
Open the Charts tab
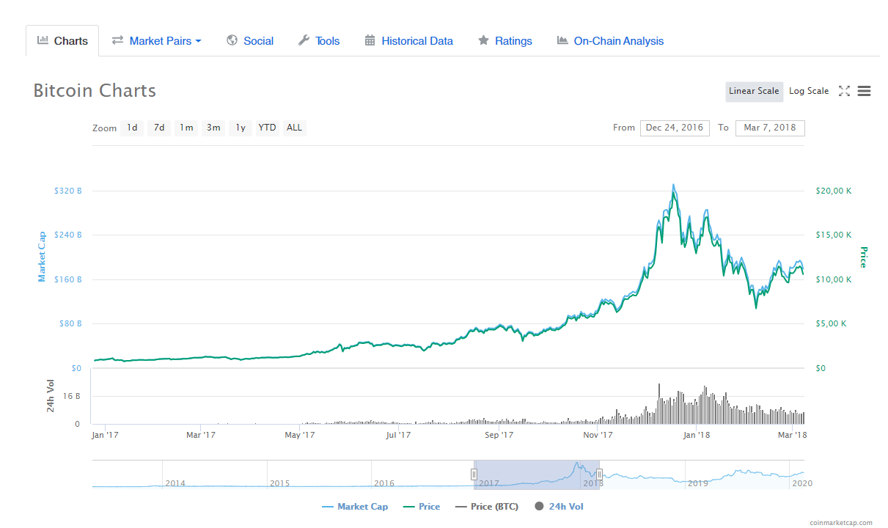pos(62,41)
